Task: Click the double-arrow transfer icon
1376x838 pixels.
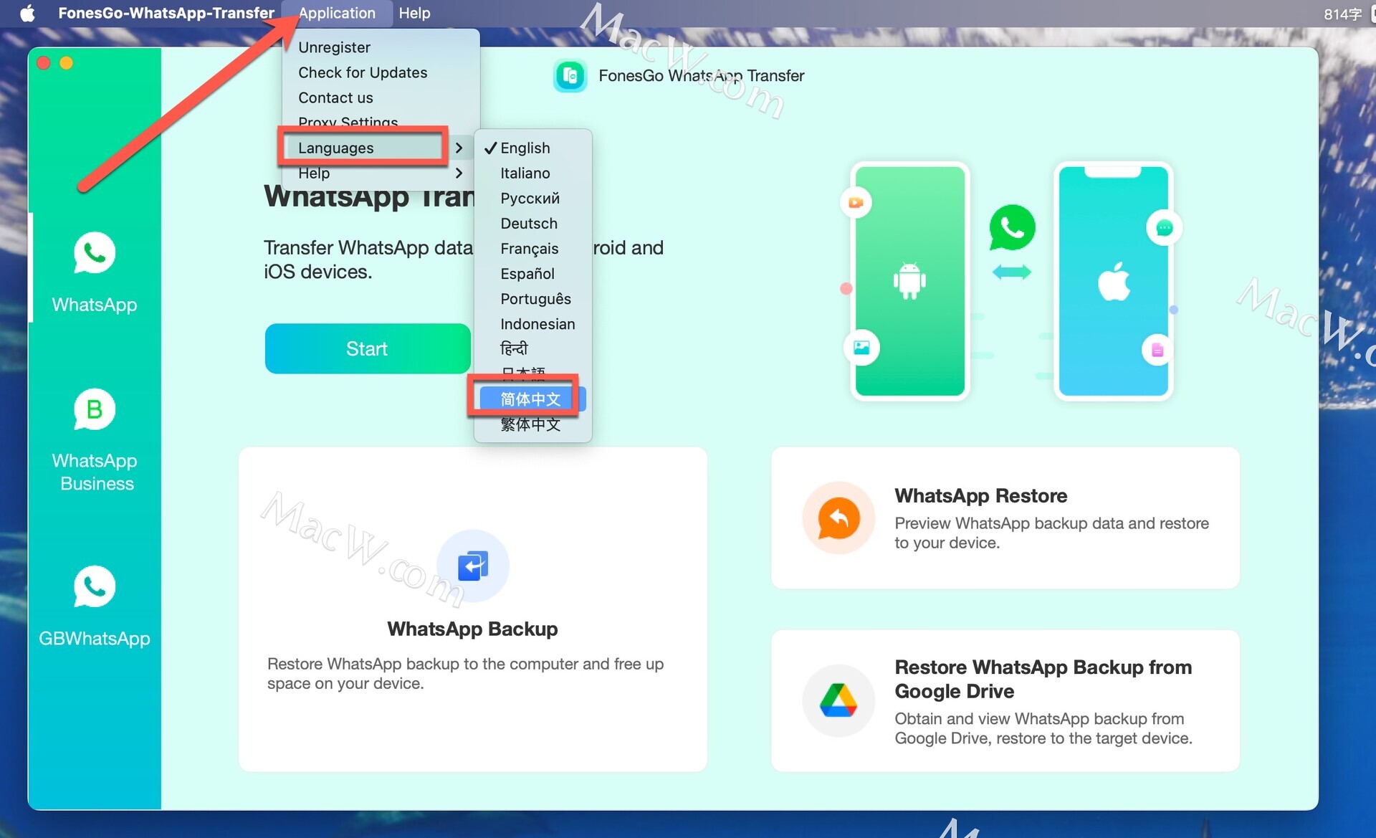Action: click(1012, 272)
